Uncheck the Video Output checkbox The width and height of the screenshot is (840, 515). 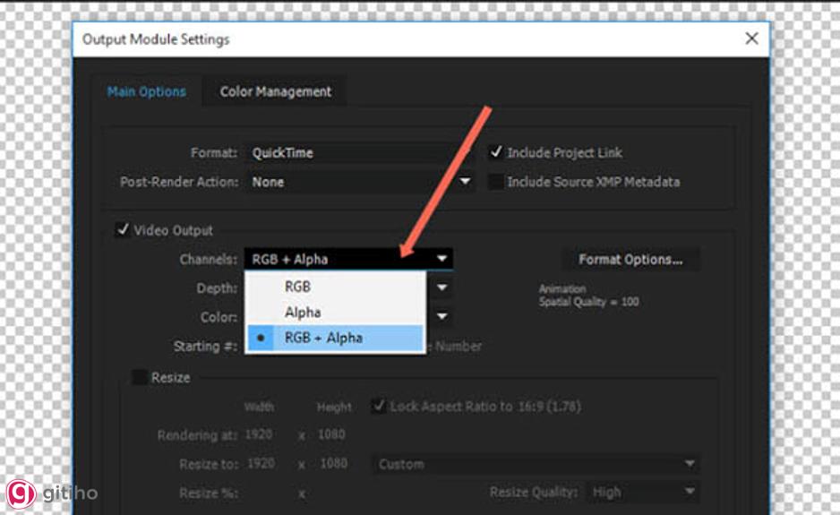tap(123, 230)
